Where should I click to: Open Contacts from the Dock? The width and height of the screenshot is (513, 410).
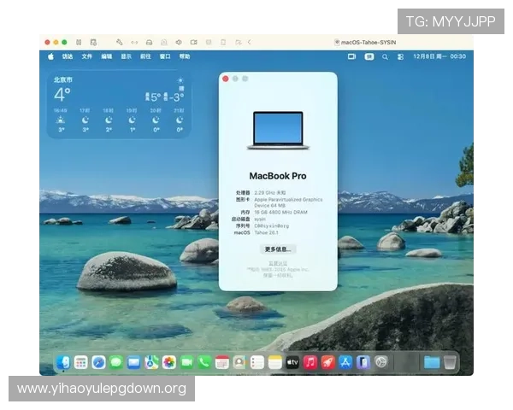click(239, 362)
